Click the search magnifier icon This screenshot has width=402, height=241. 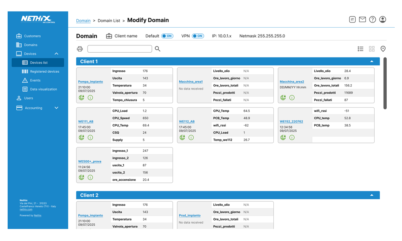158,49
